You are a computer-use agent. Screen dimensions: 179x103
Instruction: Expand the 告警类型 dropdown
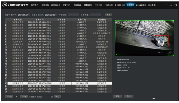point(96,15)
